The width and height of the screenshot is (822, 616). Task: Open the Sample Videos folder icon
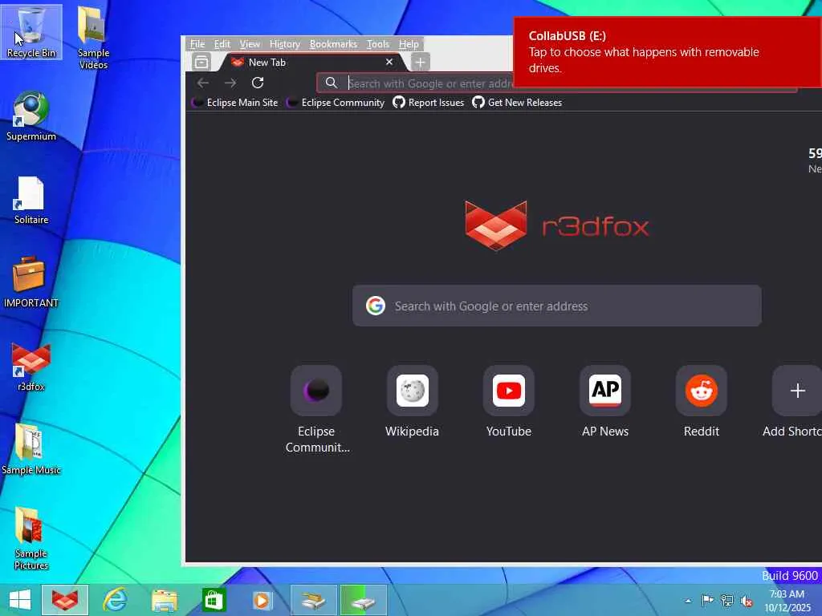(x=93, y=38)
